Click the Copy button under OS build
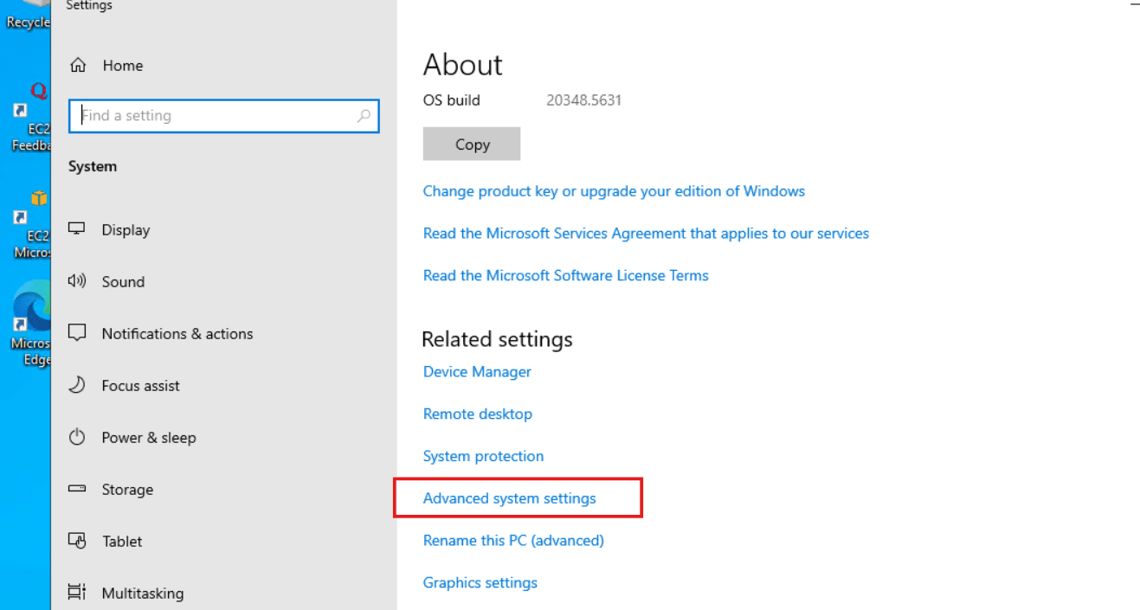This screenshot has width=1140, height=610. tap(472, 144)
